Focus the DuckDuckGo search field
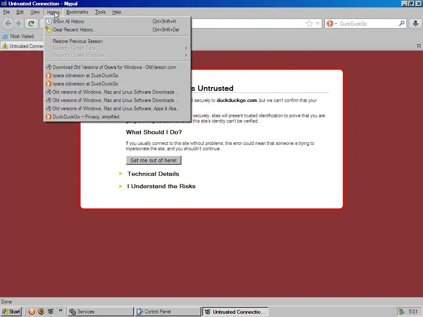The image size is (423, 317). [x=368, y=24]
